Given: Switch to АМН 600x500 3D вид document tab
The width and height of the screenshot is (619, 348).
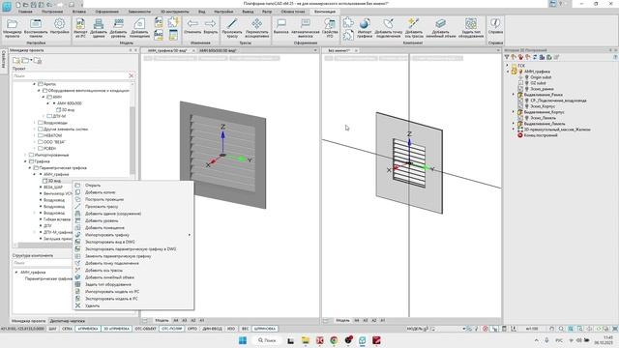Looking at the screenshot, I should tap(218, 50).
